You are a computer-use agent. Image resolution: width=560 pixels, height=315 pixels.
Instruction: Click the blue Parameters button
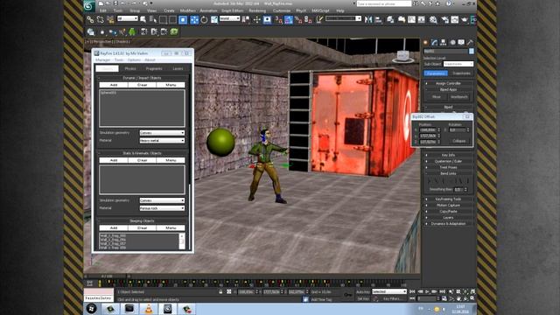tap(436, 73)
